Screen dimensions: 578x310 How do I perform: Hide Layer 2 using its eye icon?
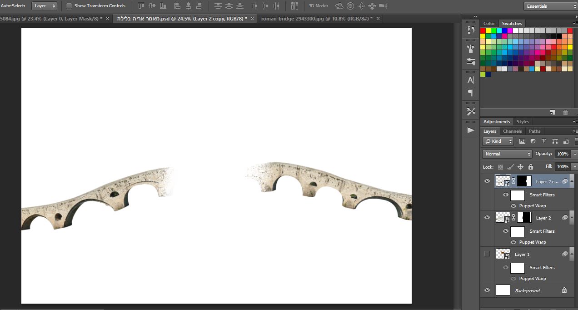pyautogui.click(x=487, y=218)
